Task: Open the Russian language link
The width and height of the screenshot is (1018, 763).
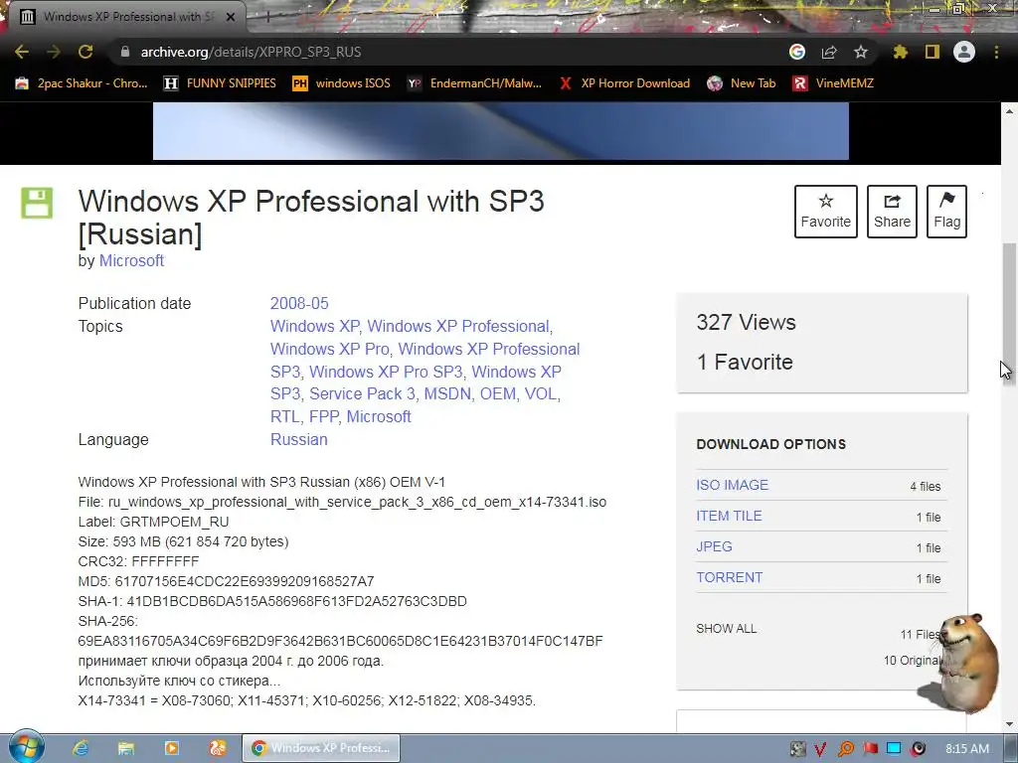Action: tap(298, 440)
